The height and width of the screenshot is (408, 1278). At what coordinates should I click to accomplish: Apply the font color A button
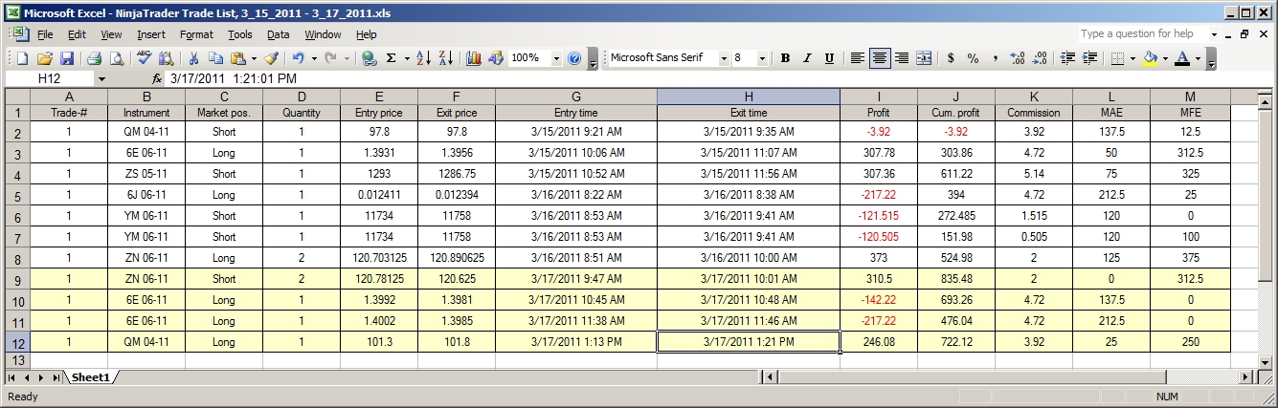coord(1182,58)
